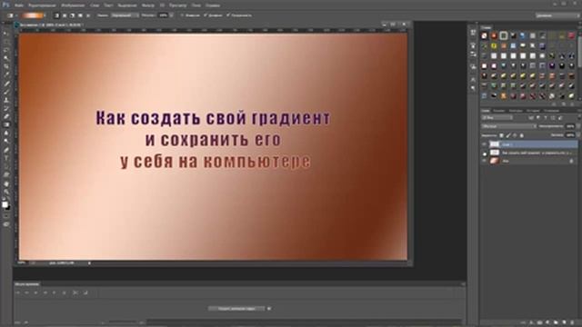582x327 pixels.
Task: Select the Quick Selection tool
Action: click(x=6, y=57)
